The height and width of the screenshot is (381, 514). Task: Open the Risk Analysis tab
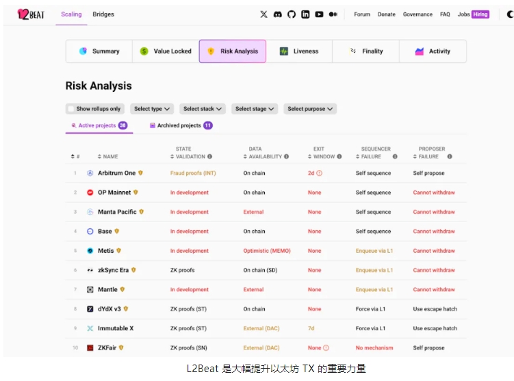233,51
